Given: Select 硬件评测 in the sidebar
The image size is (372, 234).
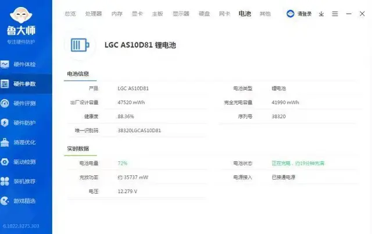Looking at the screenshot, I should coord(24,104).
